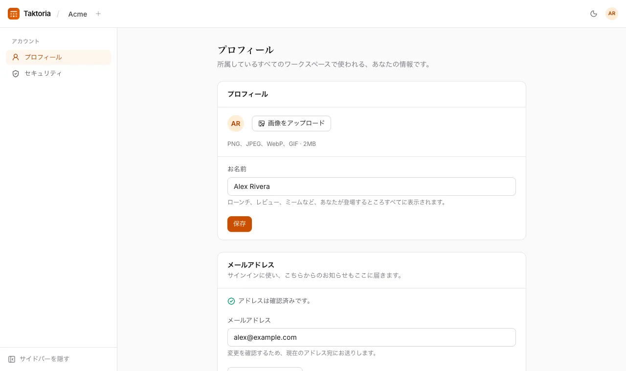Click the メールアドレス card heading
The height and width of the screenshot is (371, 626).
251,265
